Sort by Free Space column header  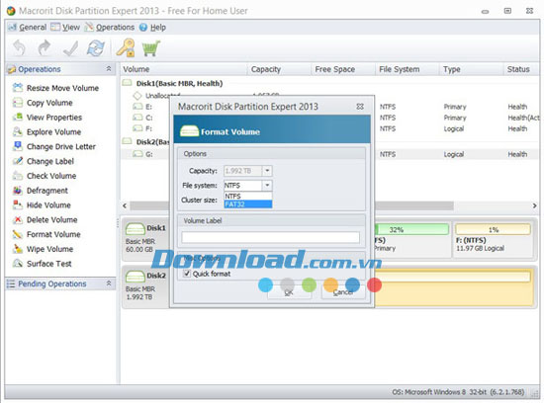[343, 69]
